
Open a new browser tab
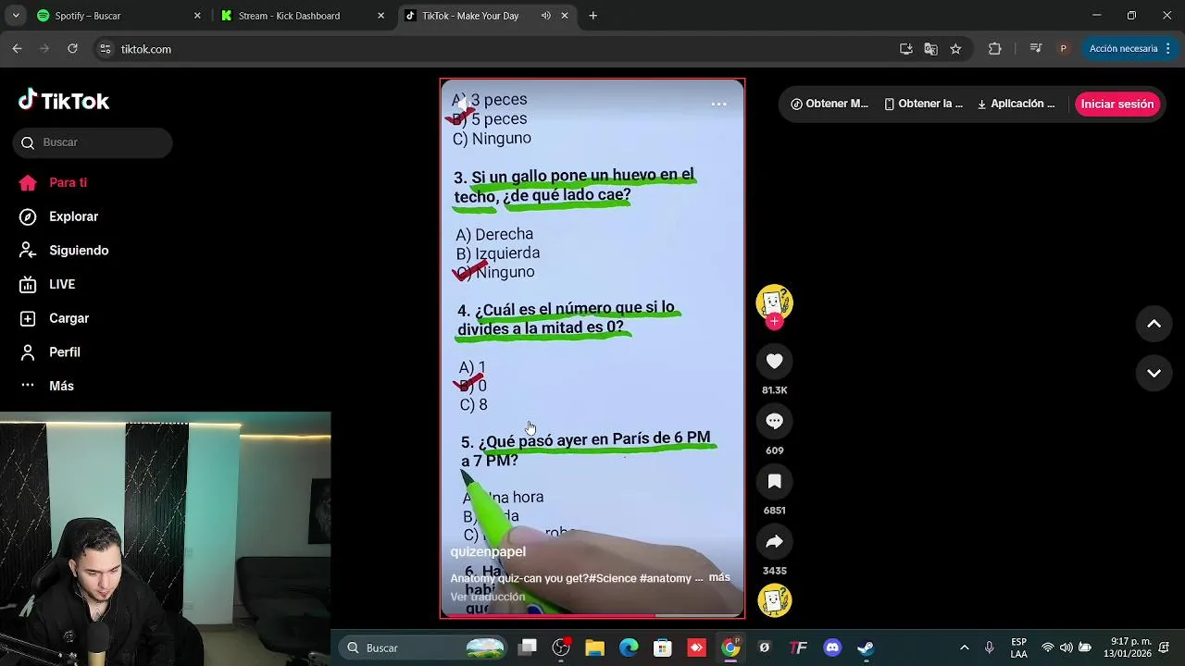point(593,16)
